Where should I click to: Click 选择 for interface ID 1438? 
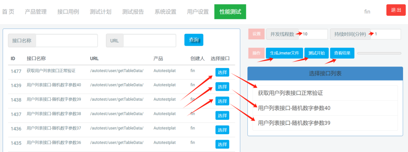coord(222,101)
